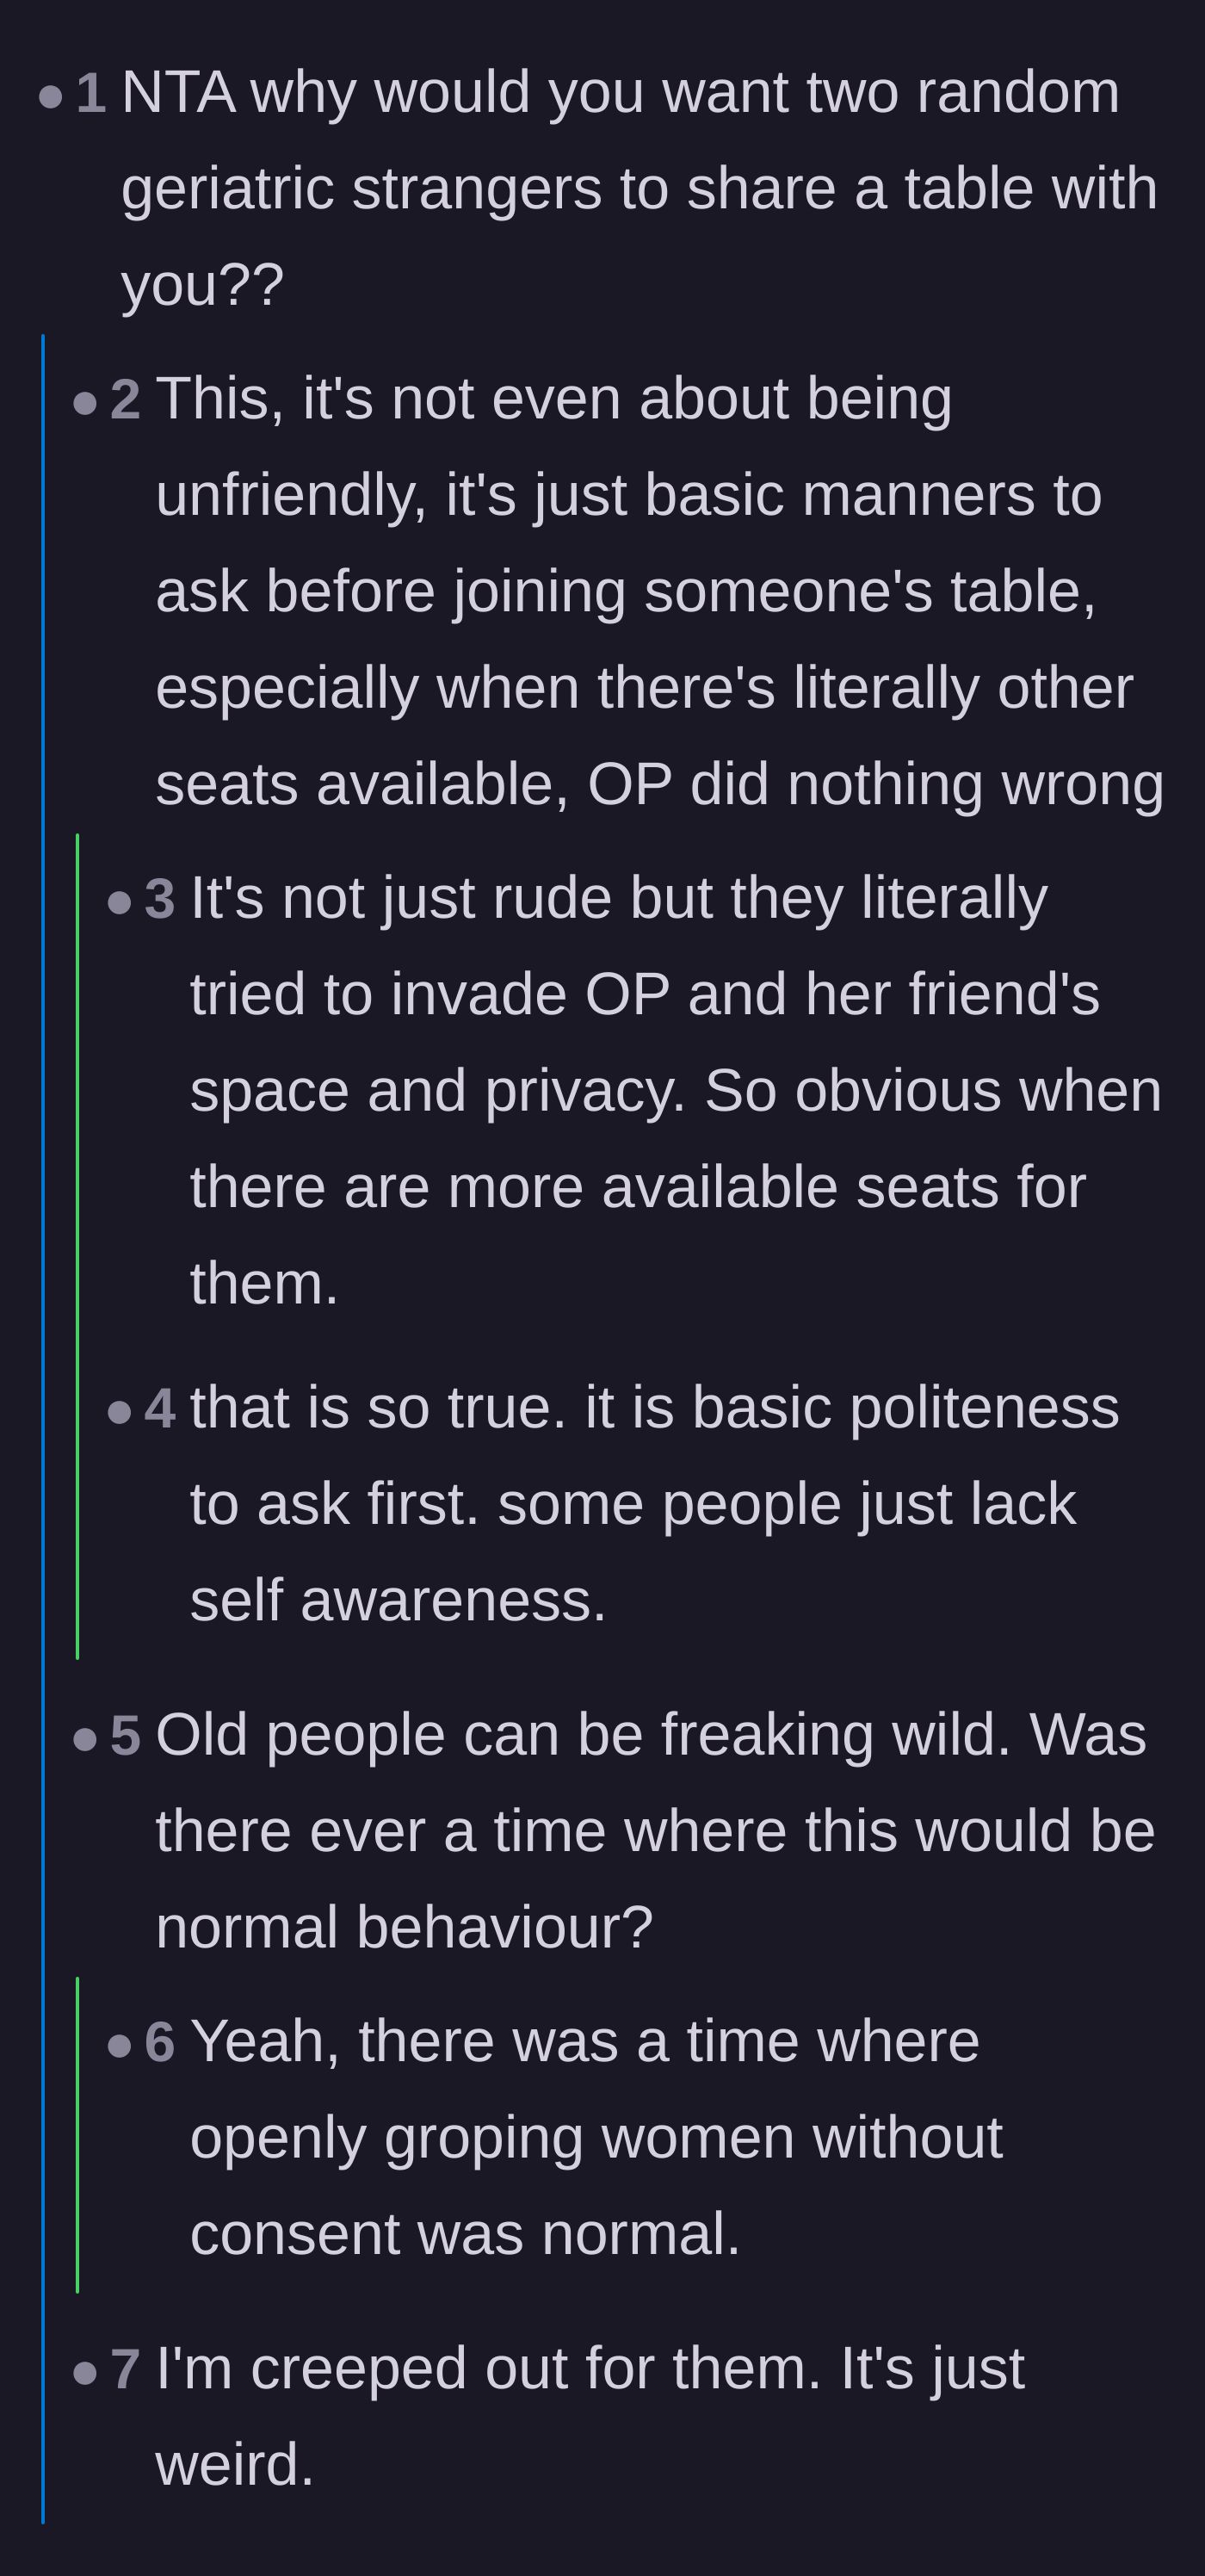The height and width of the screenshot is (2576, 1205).
Task: Click the number 5 comment label
Action: tap(125, 1736)
